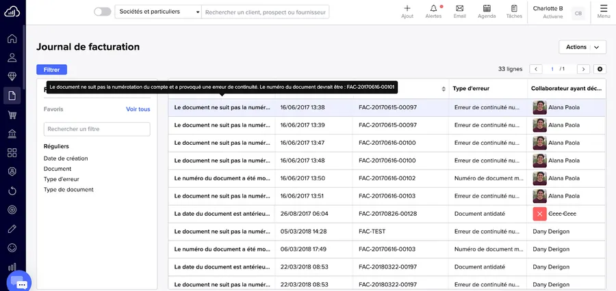
Task: Click the CB user avatar
Action: click(578, 14)
